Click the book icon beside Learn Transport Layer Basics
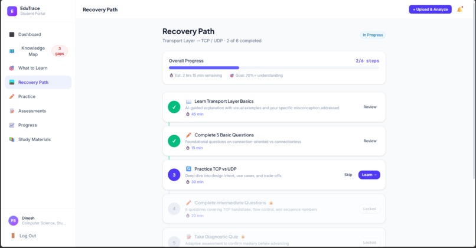Image resolution: width=476 pixels, height=248 pixels. pos(188,102)
